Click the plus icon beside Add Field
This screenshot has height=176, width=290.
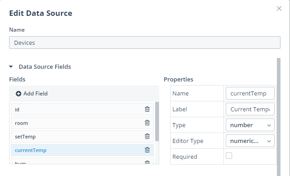pos(18,94)
